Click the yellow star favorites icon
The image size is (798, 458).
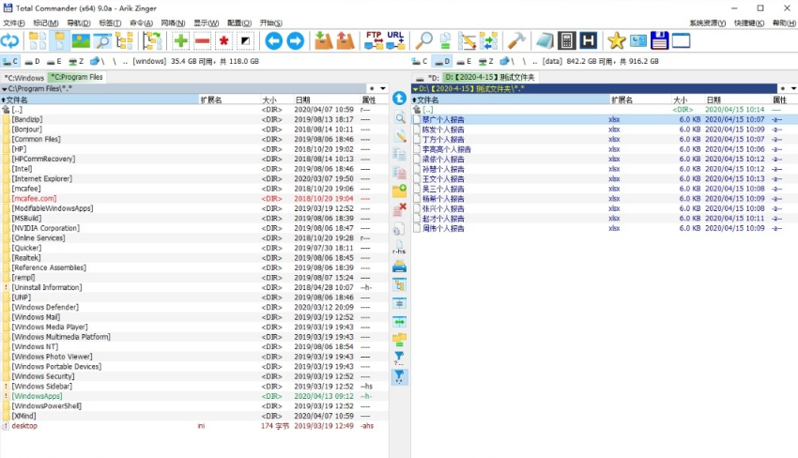coord(616,40)
